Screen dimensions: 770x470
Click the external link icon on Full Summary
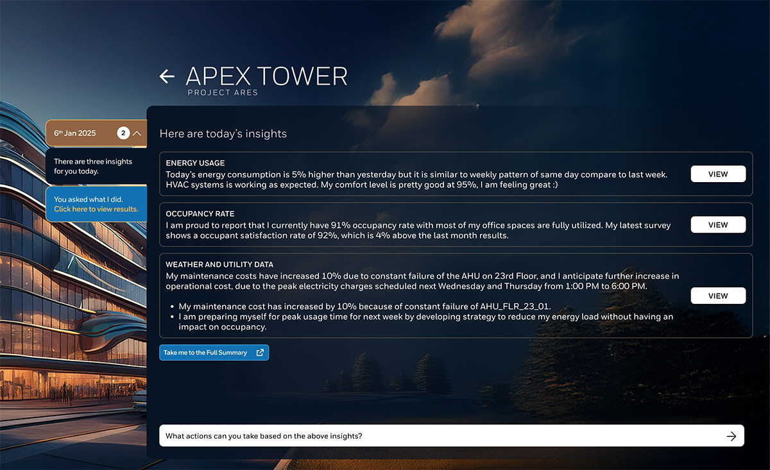point(260,353)
